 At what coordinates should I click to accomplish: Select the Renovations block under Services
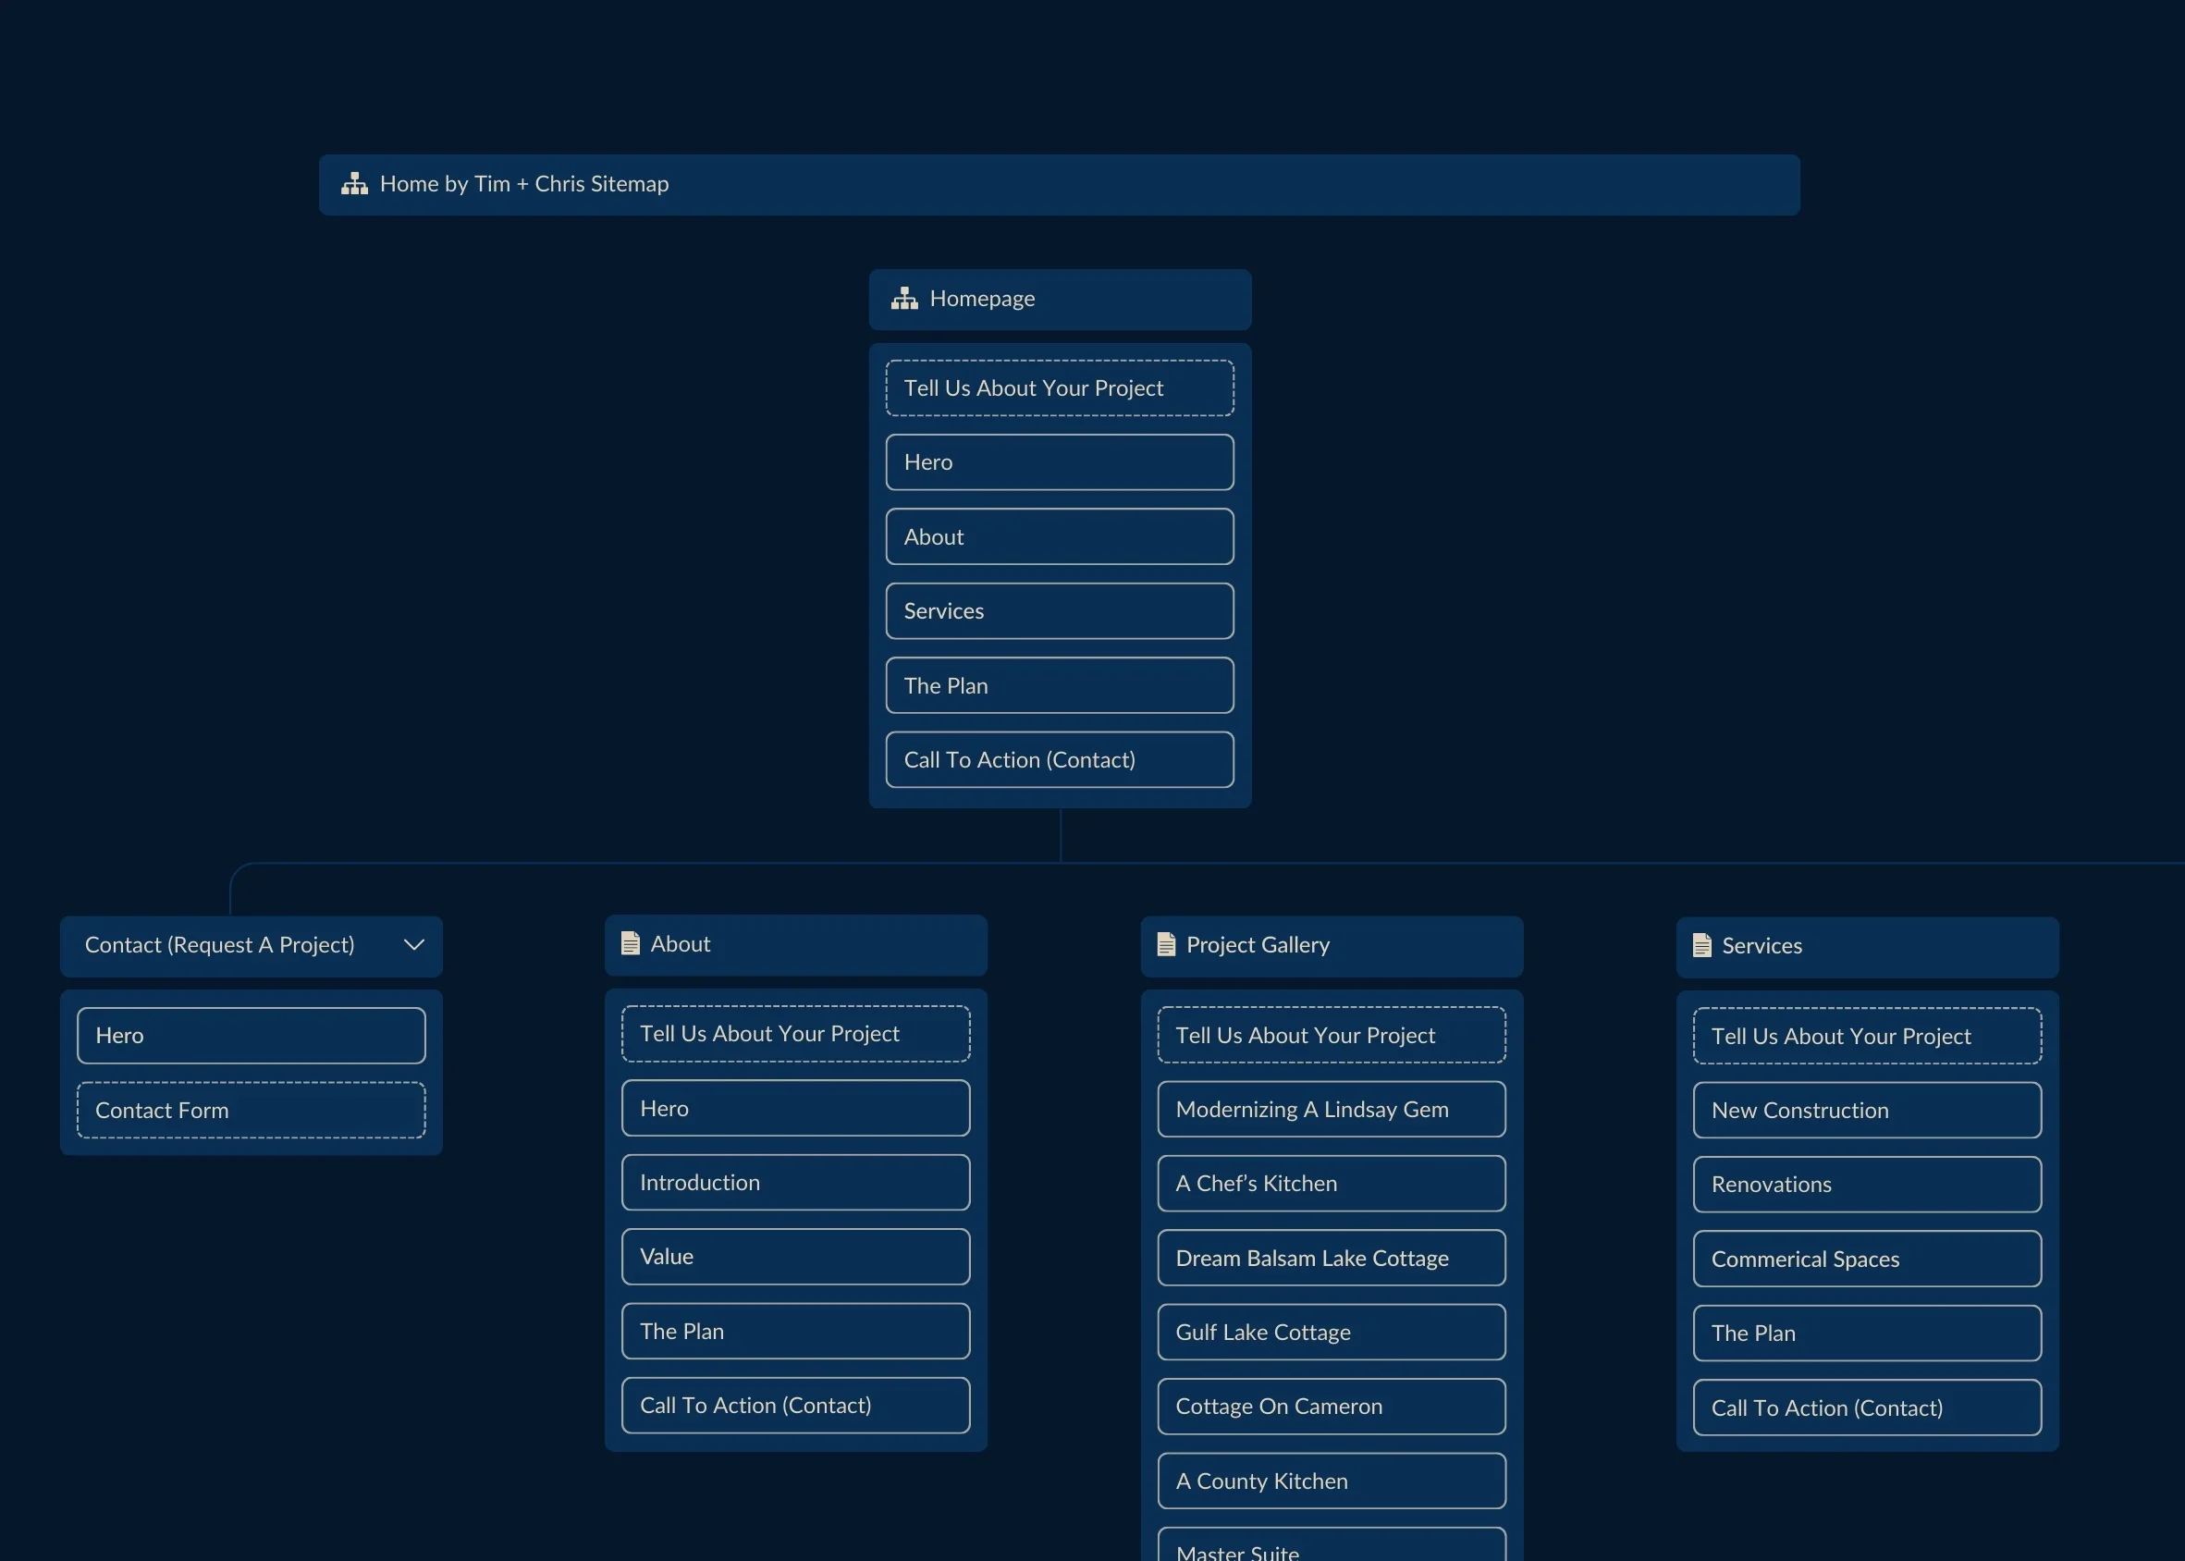pos(1866,1185)
